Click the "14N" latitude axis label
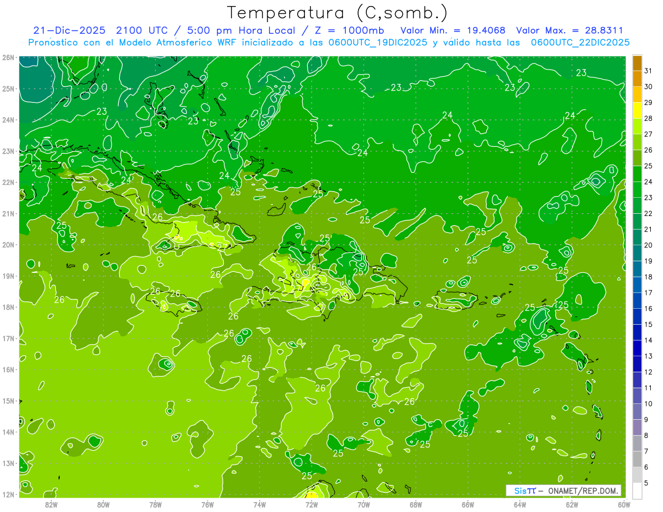663x512 pixels. 8,432
